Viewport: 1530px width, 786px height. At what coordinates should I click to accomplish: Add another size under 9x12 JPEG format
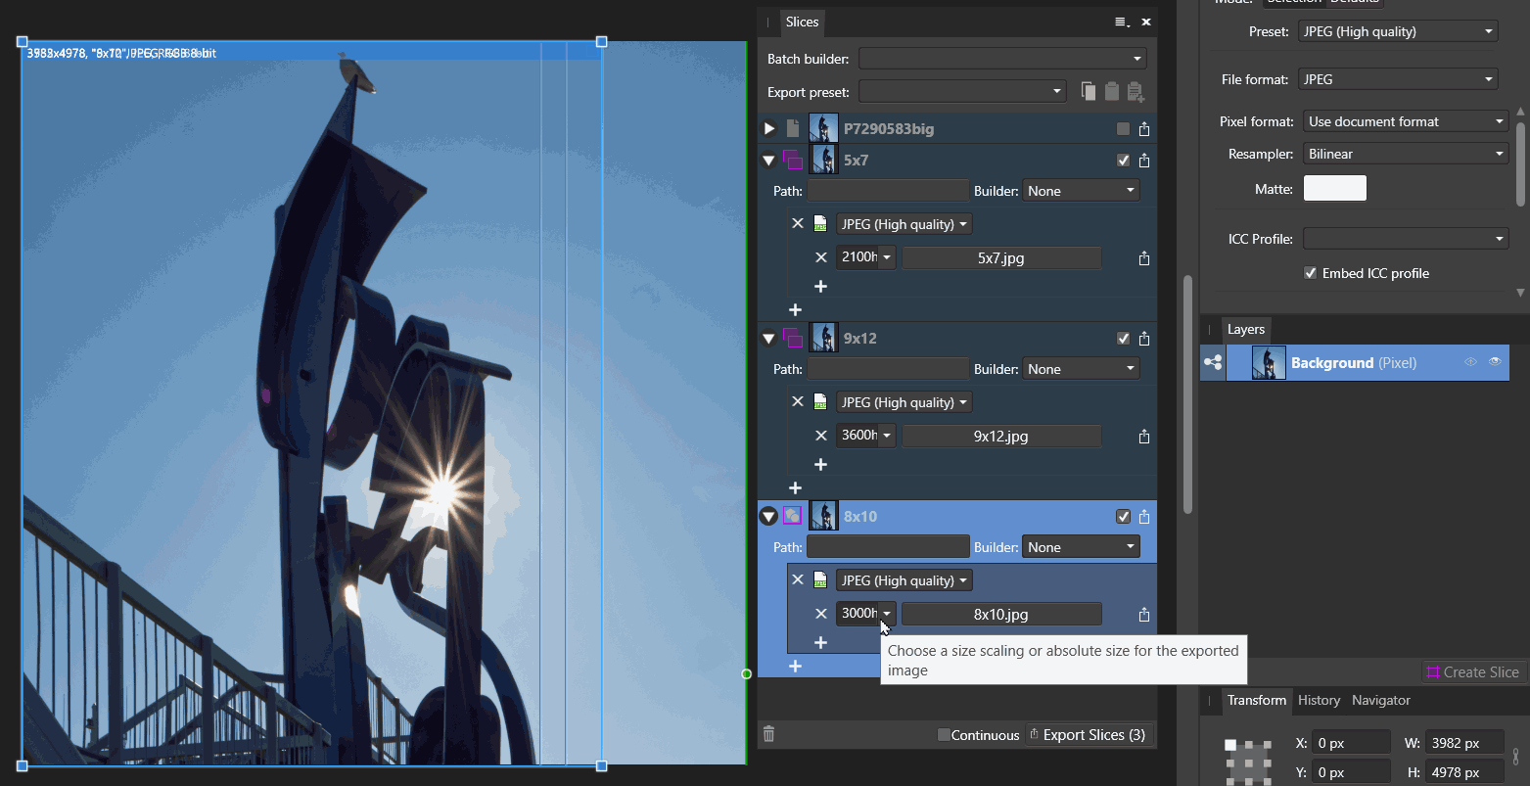tap(821, 465)
